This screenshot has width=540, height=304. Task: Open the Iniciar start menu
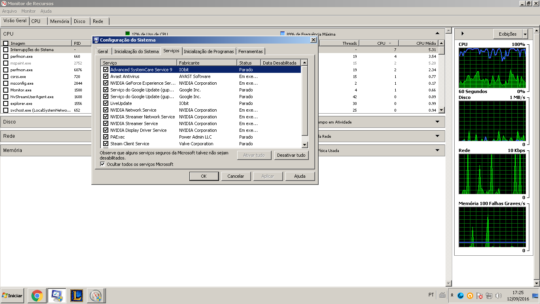[x=12, y=296]
